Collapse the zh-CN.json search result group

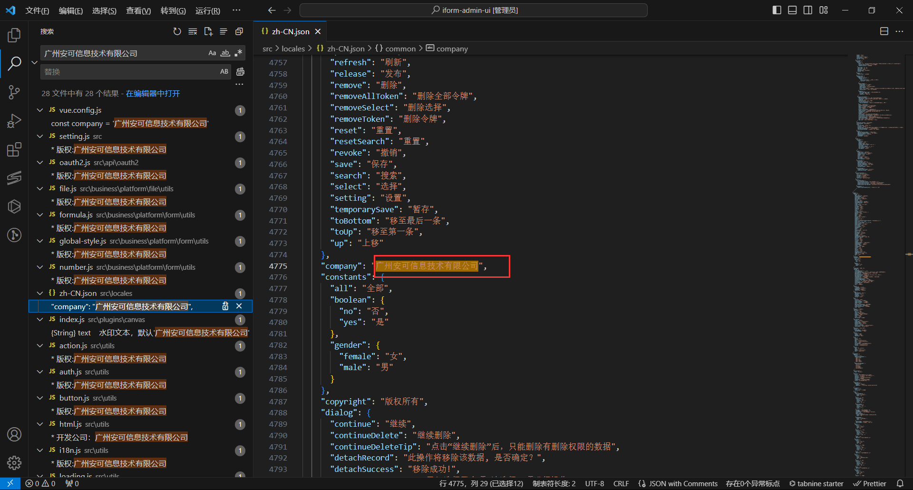coord(40,293)
